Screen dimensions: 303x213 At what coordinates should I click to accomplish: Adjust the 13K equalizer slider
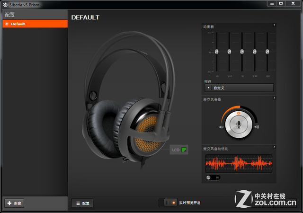pyautogui.click(x=267, y=52)
